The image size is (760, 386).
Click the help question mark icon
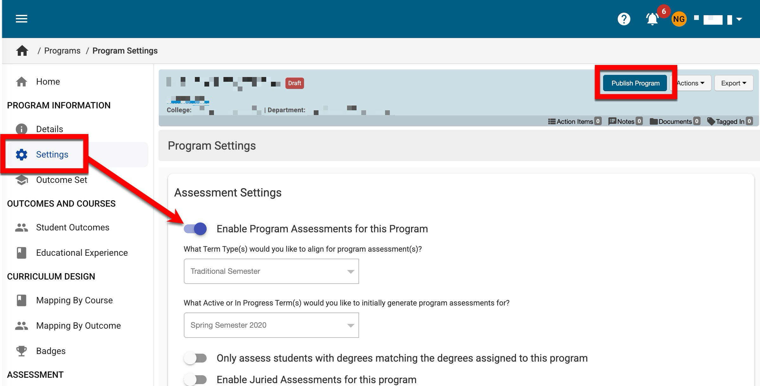point(624,19)
